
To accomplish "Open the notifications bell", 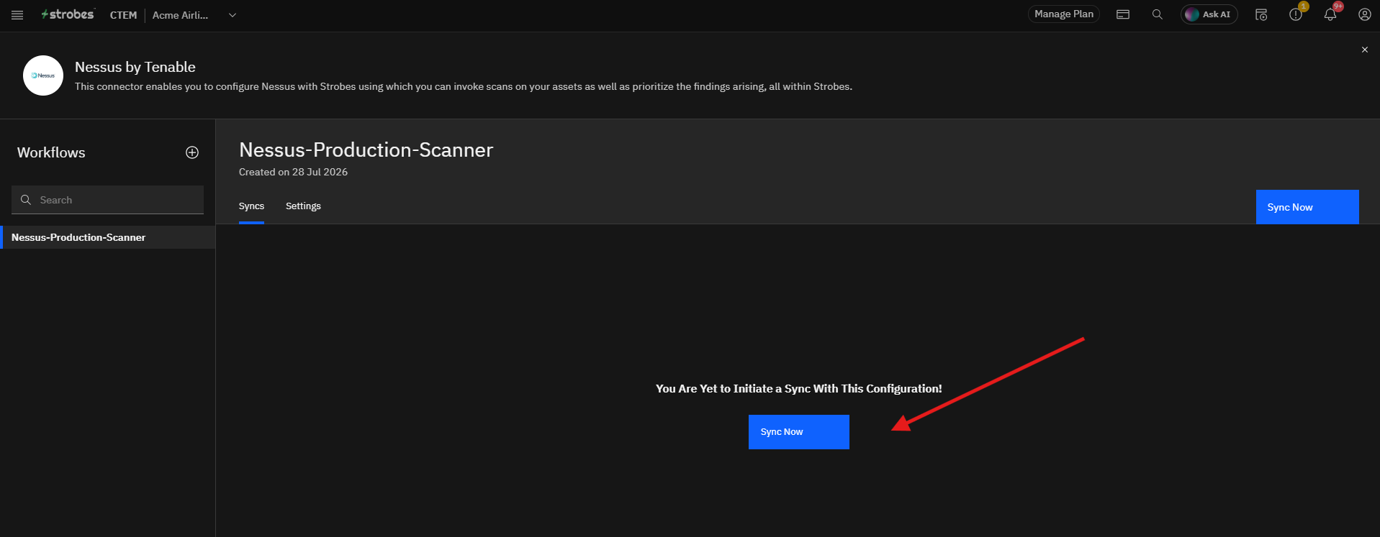I will (x=1330, y=14).
